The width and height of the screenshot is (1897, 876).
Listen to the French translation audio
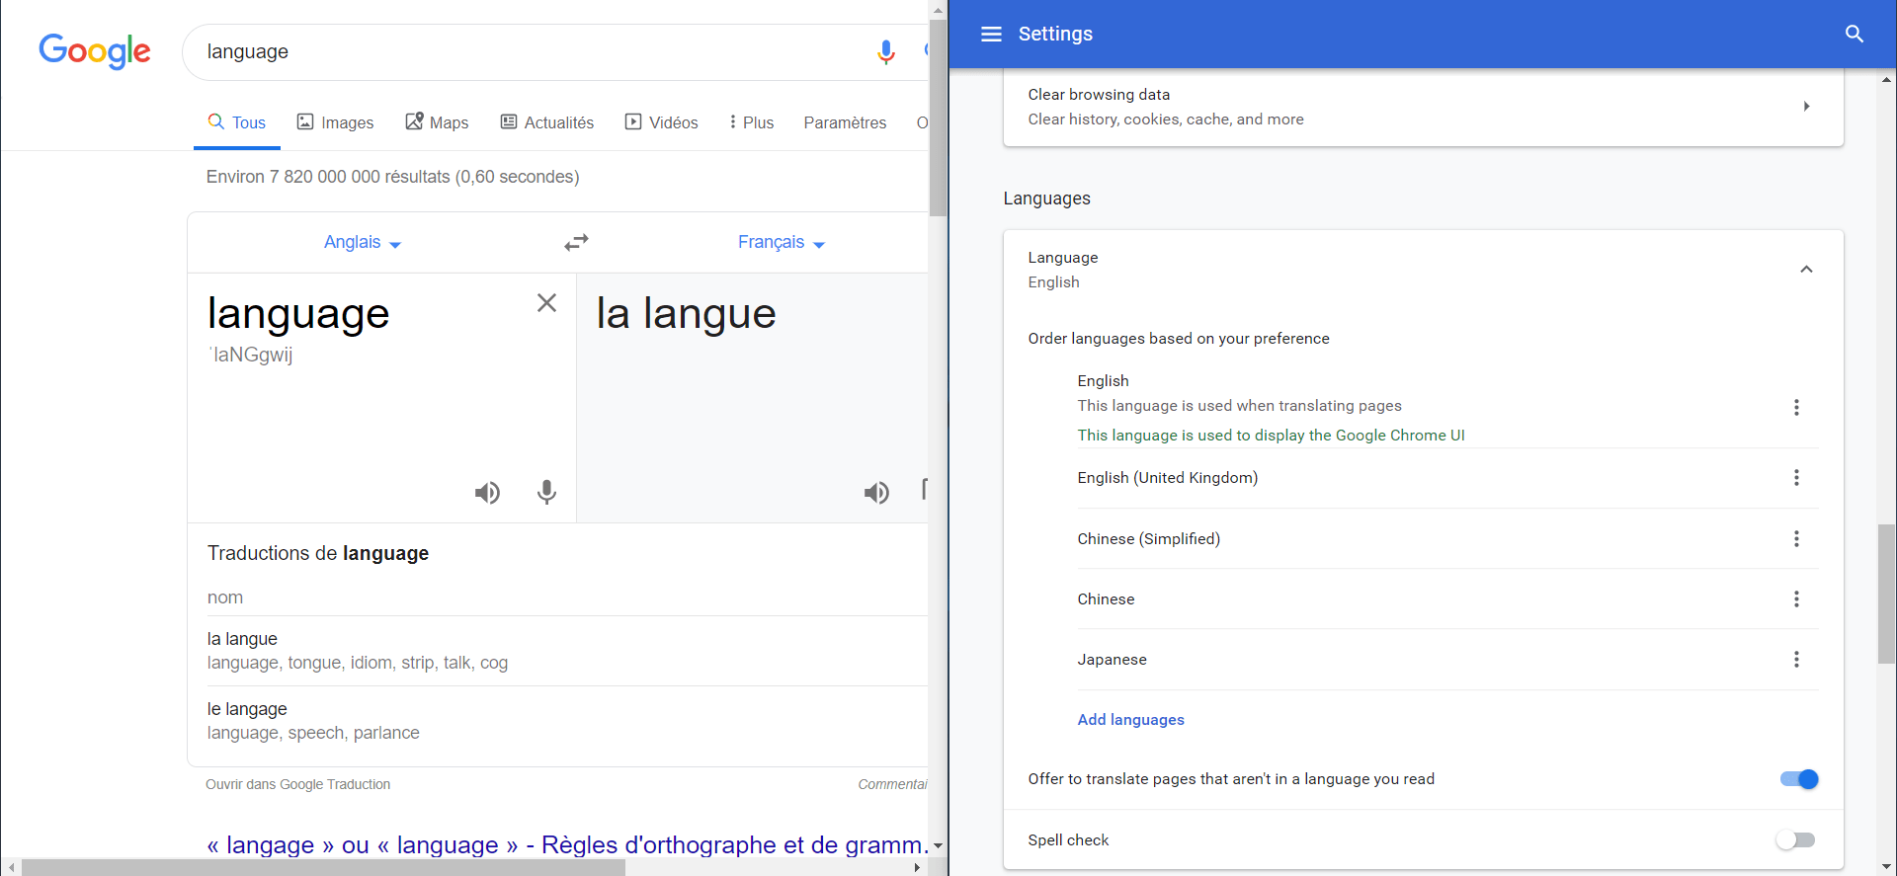(x=876, y=492)
